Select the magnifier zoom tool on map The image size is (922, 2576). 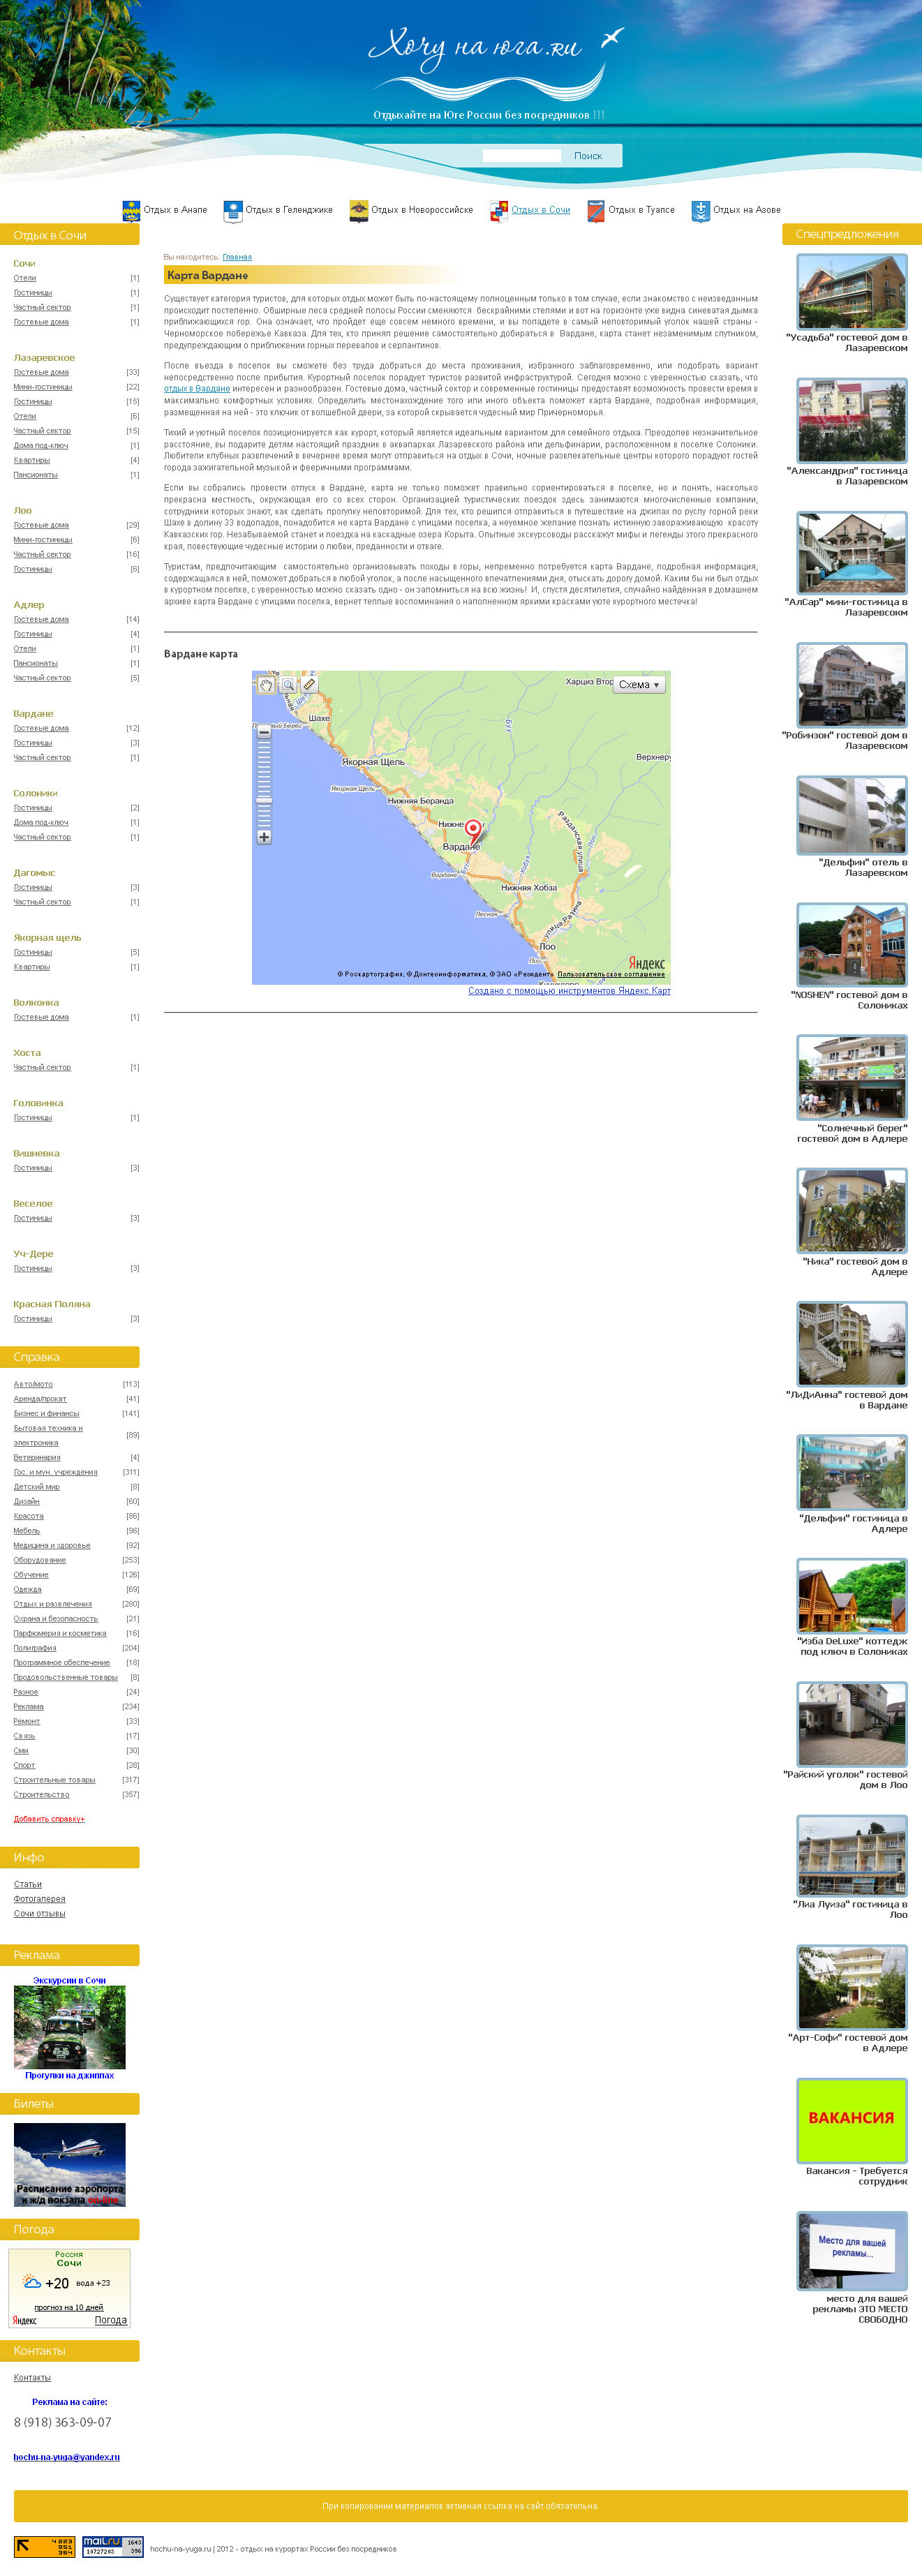click(288, 685)
